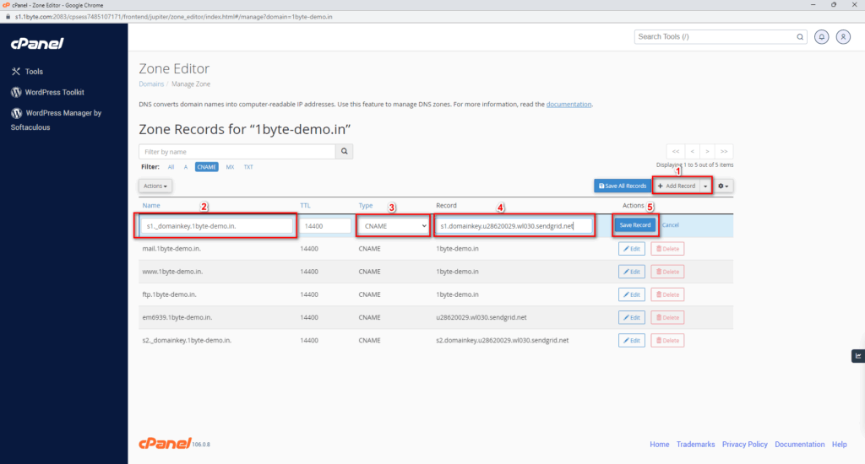Image resolution: width=865 pixels, height=464 pixels.
Task: Open the zone settings gear dropdown
Action: pyautogui.click(x=723, y=186)
